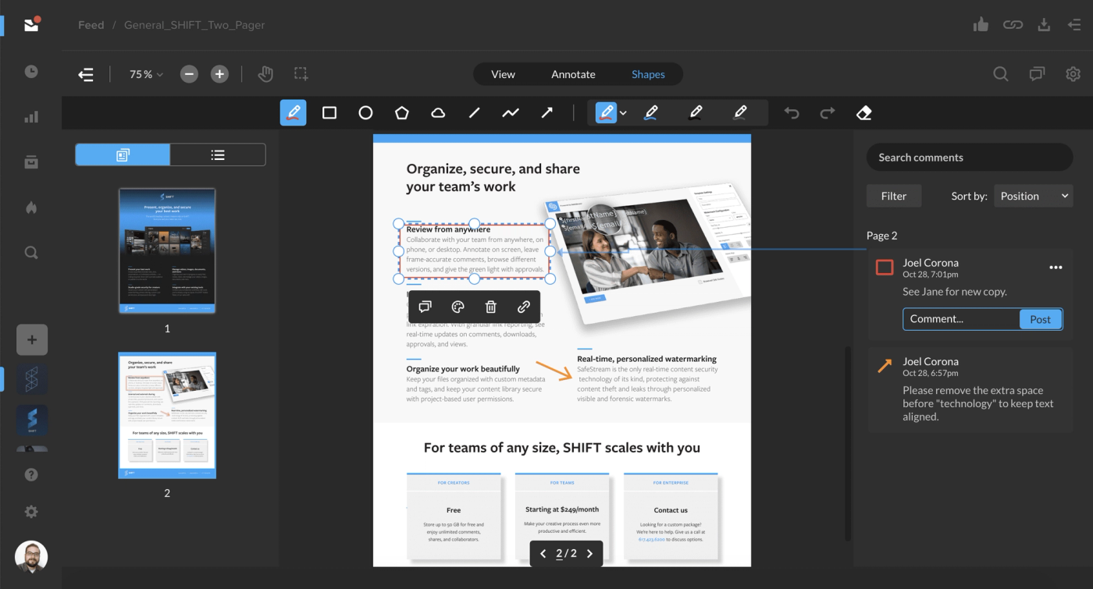The width and height of the screenshot is (1093, 589).
Task: Select the freehand pen drawing tool
Action: [x=293, y=113]
